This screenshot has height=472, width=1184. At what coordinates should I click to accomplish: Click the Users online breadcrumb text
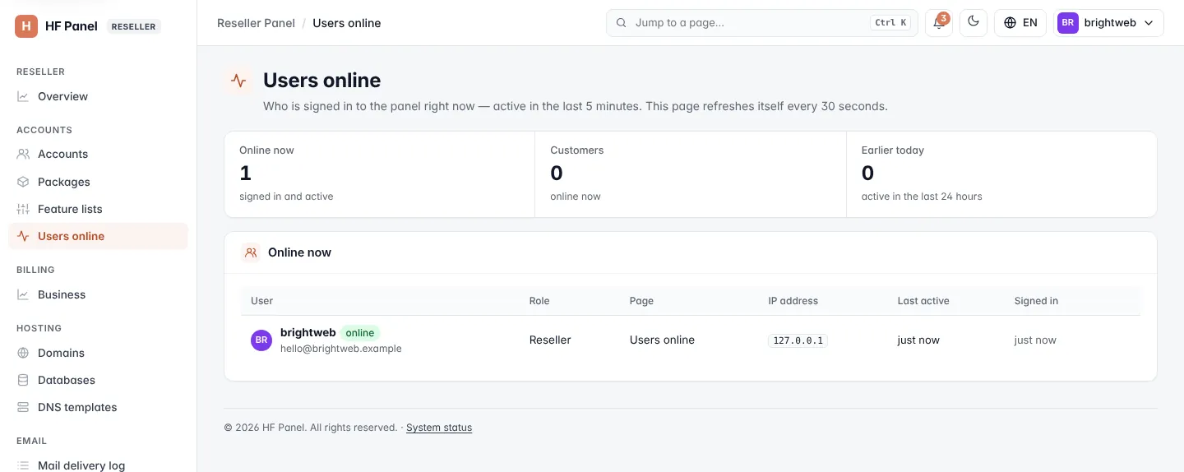(347, 23)
